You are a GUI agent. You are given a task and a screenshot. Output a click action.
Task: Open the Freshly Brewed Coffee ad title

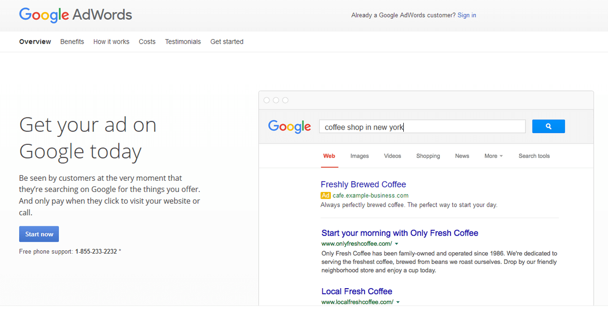[363, 184]
